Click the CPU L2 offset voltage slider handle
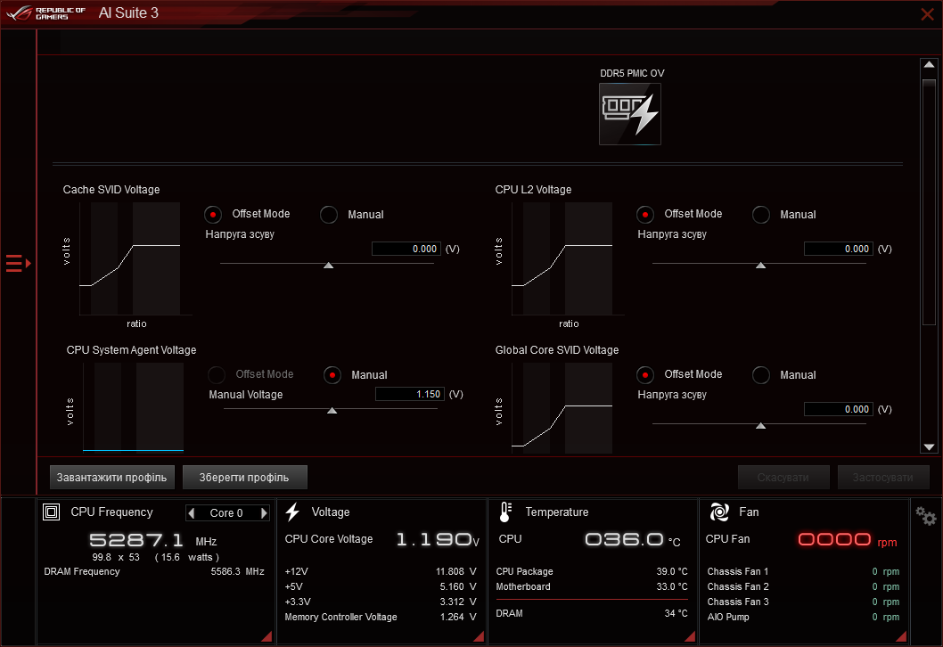 coord(760,265)
